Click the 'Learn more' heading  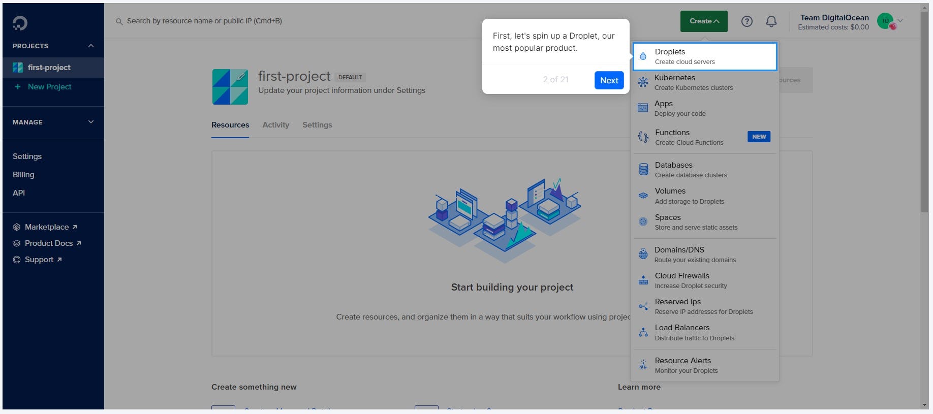(x=639, y=387)
